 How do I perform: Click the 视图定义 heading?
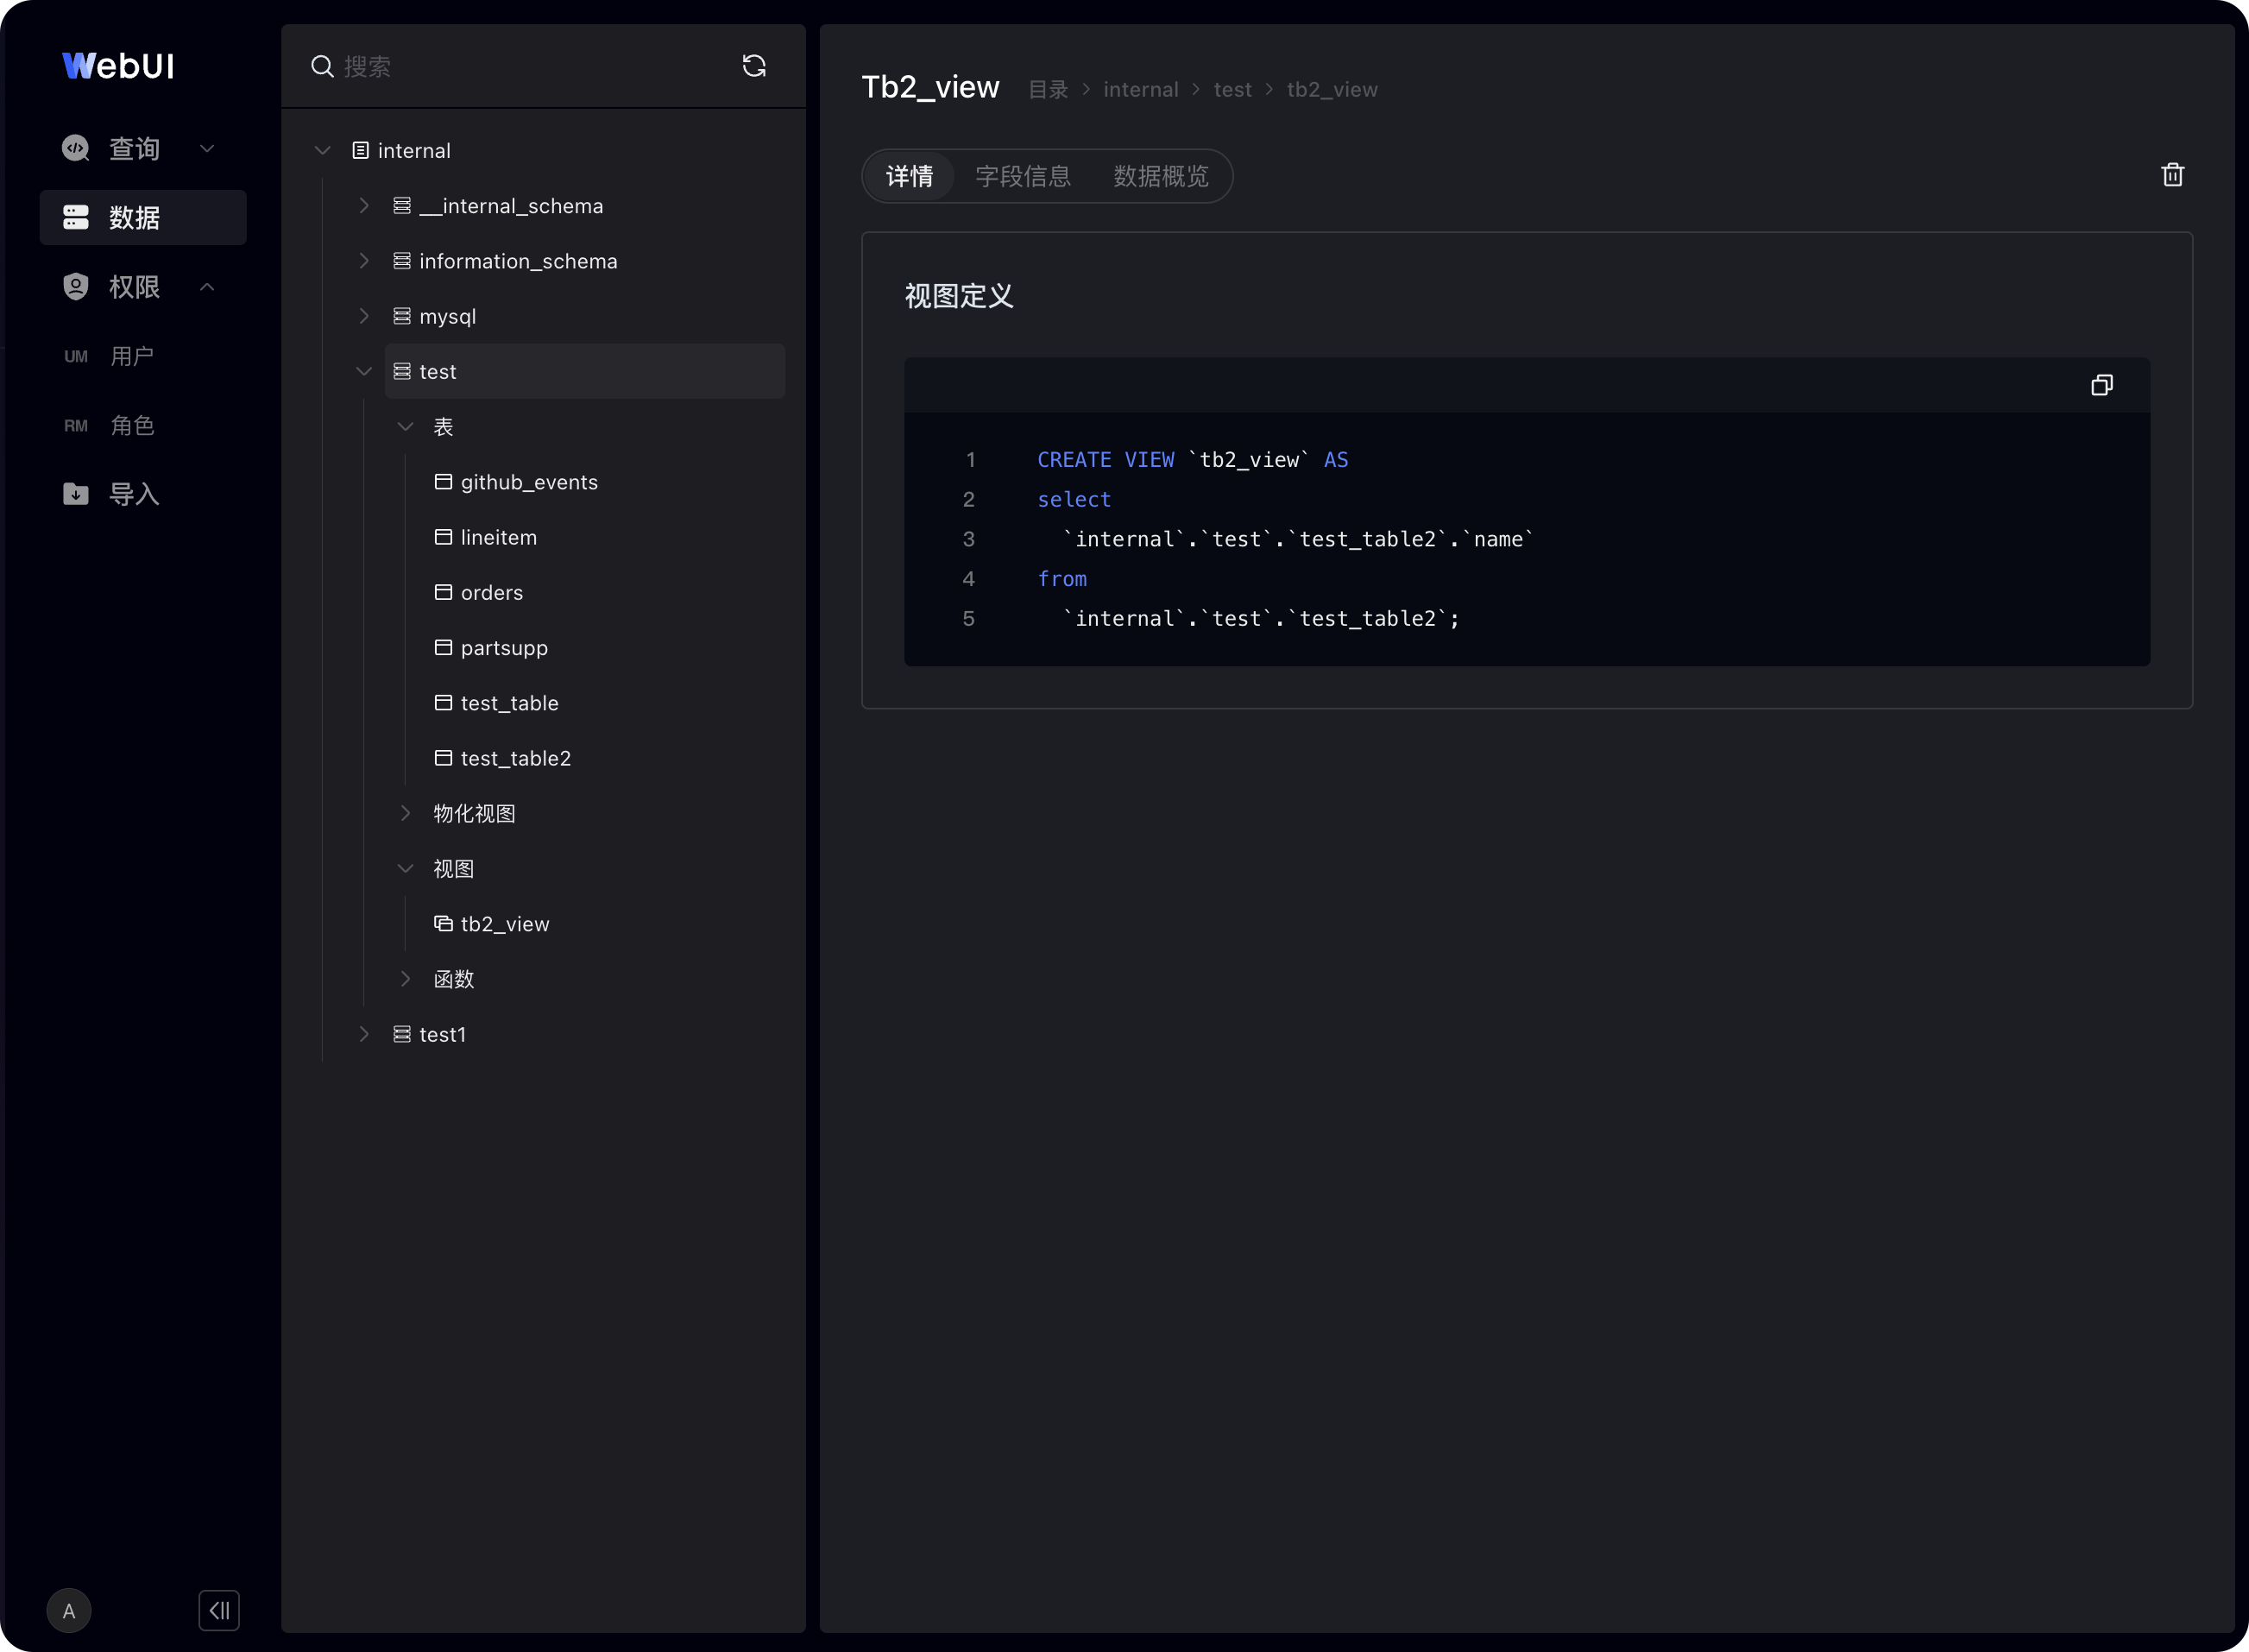[959, 296]
